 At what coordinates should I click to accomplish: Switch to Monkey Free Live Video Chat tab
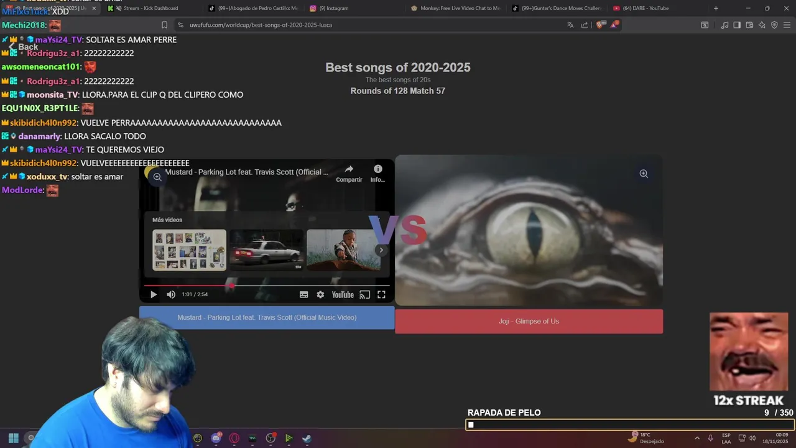(x=456, y=8)
